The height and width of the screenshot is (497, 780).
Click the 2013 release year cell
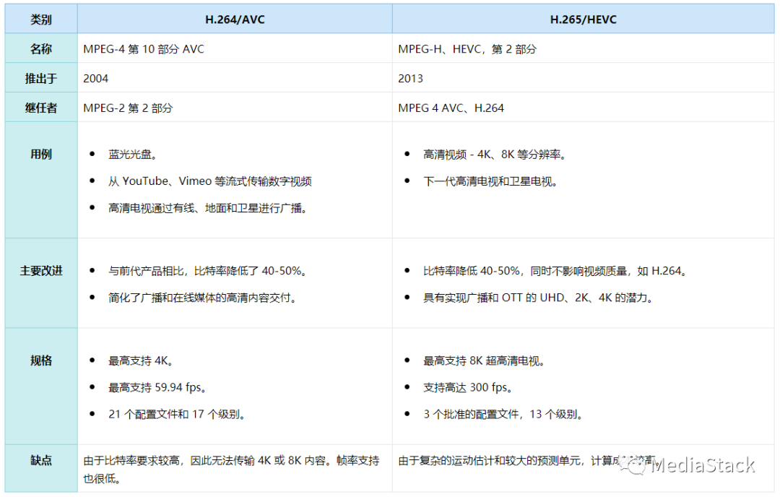[x=410, y=78]
